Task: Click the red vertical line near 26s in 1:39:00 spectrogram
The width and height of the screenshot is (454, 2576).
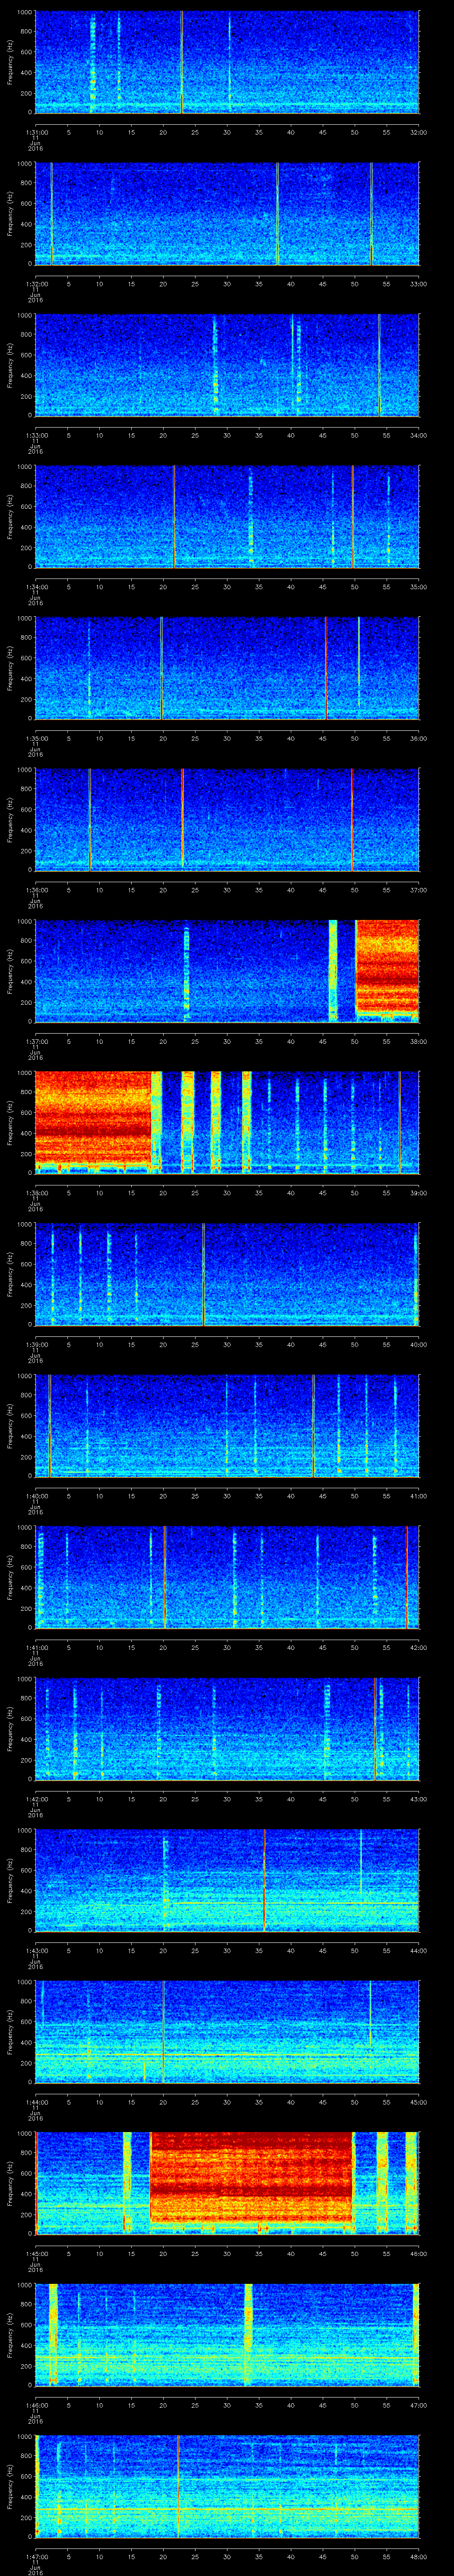Action: pyautogui.click(x=204, y=1274)
